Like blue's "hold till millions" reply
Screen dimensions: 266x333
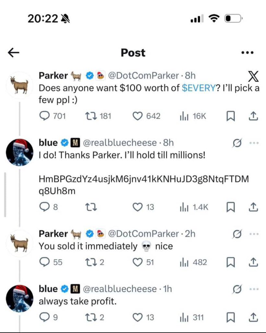pos(138,207)
